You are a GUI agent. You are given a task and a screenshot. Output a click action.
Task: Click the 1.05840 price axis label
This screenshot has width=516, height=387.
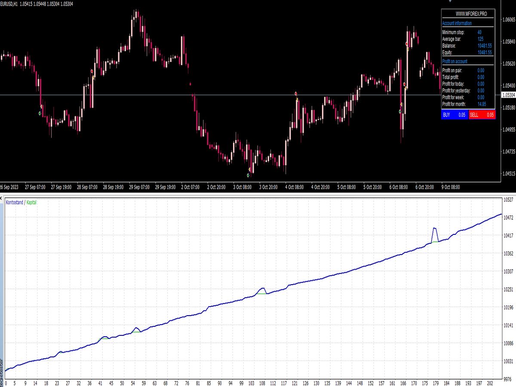tap(509, 41)
